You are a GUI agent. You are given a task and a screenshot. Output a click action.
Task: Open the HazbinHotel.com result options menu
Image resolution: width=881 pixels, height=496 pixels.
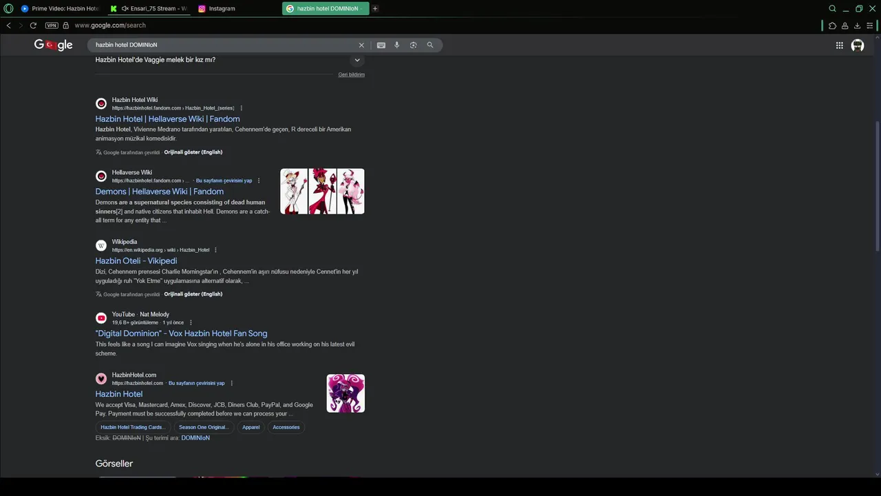tap(231, 383)
